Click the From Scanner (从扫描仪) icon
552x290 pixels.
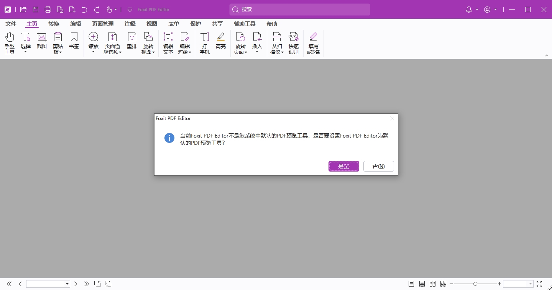pos(277,37)
